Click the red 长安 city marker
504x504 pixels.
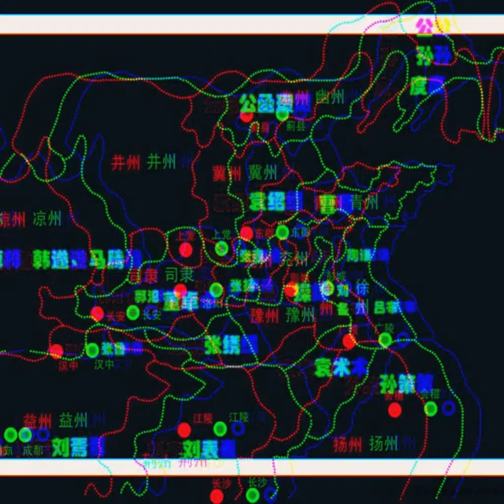[97, 314]
